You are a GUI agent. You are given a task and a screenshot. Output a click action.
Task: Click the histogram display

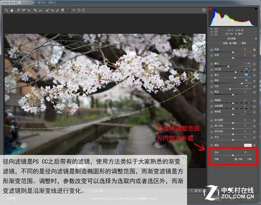pyautogui.click(x=233, y=17)
